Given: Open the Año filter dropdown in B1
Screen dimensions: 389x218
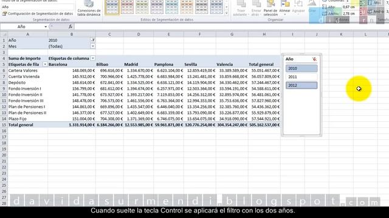Looking at the screenshot, I should [93, 40].
